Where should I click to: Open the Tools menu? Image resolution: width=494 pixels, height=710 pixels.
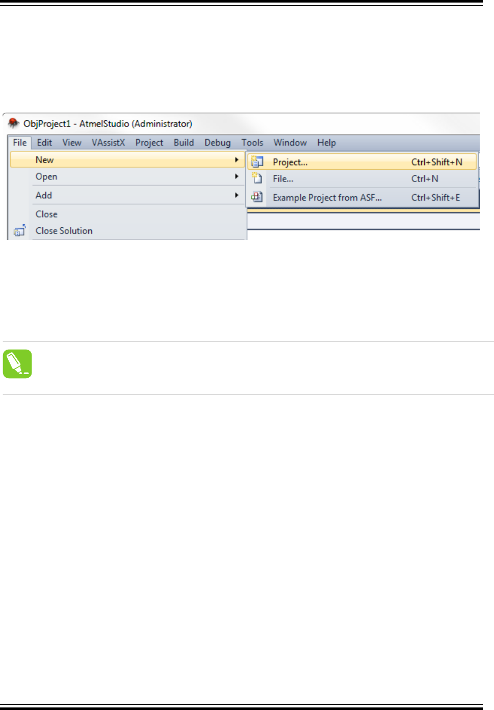click(252, 143)
